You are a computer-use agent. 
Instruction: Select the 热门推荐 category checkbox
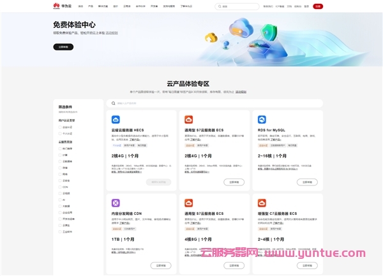click(61, 148)
